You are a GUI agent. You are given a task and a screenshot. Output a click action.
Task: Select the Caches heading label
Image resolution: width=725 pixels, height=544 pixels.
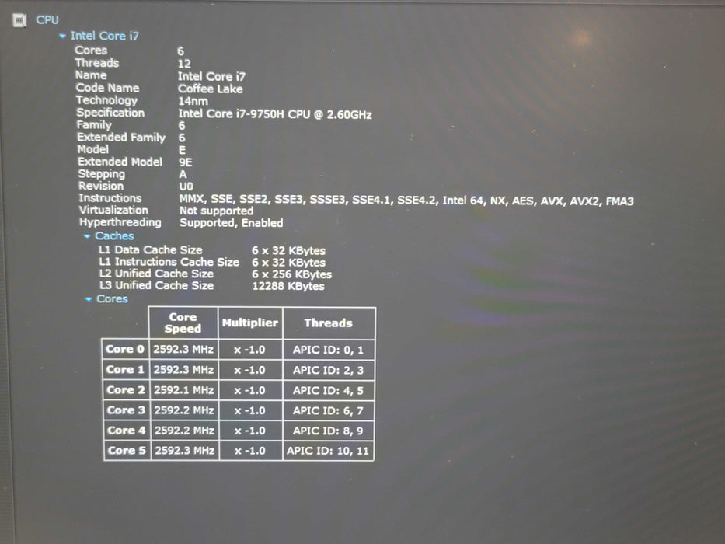click(114, 236)
